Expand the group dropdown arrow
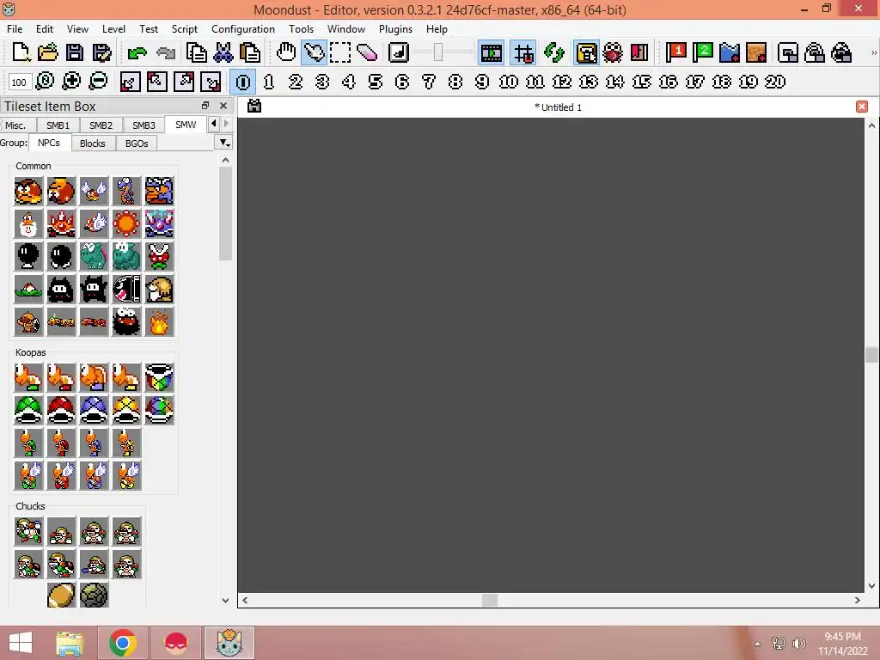880x660 pixels. tap(224, 144)
